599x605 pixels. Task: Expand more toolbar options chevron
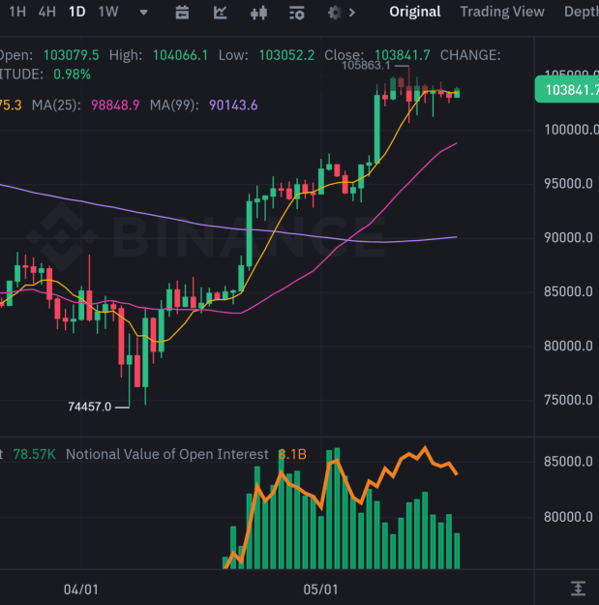(352, 13)
